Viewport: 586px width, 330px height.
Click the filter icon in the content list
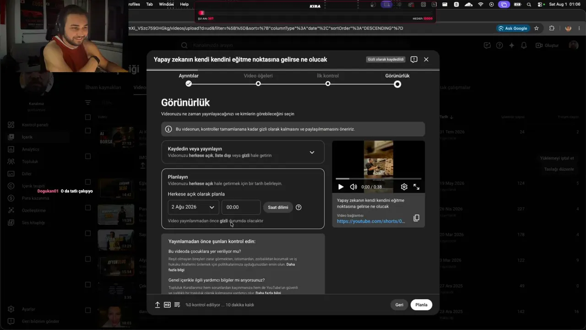click(x=88, y=103)
